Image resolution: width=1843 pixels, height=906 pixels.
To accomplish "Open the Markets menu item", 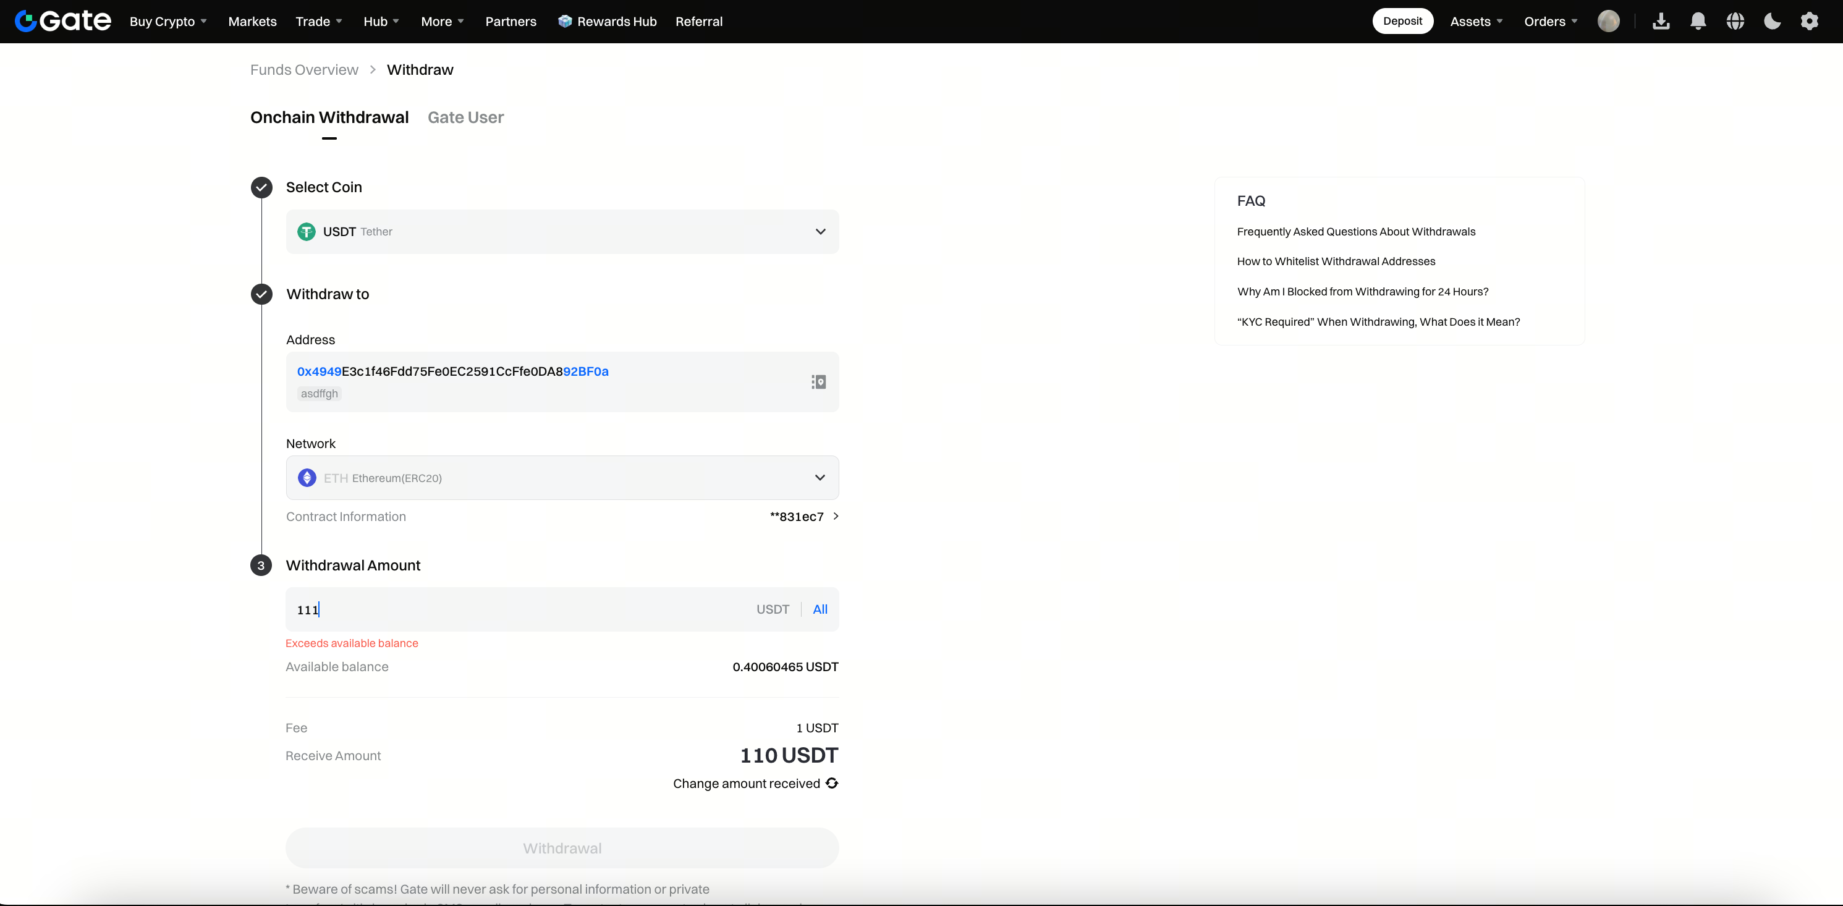I will 252,22.
